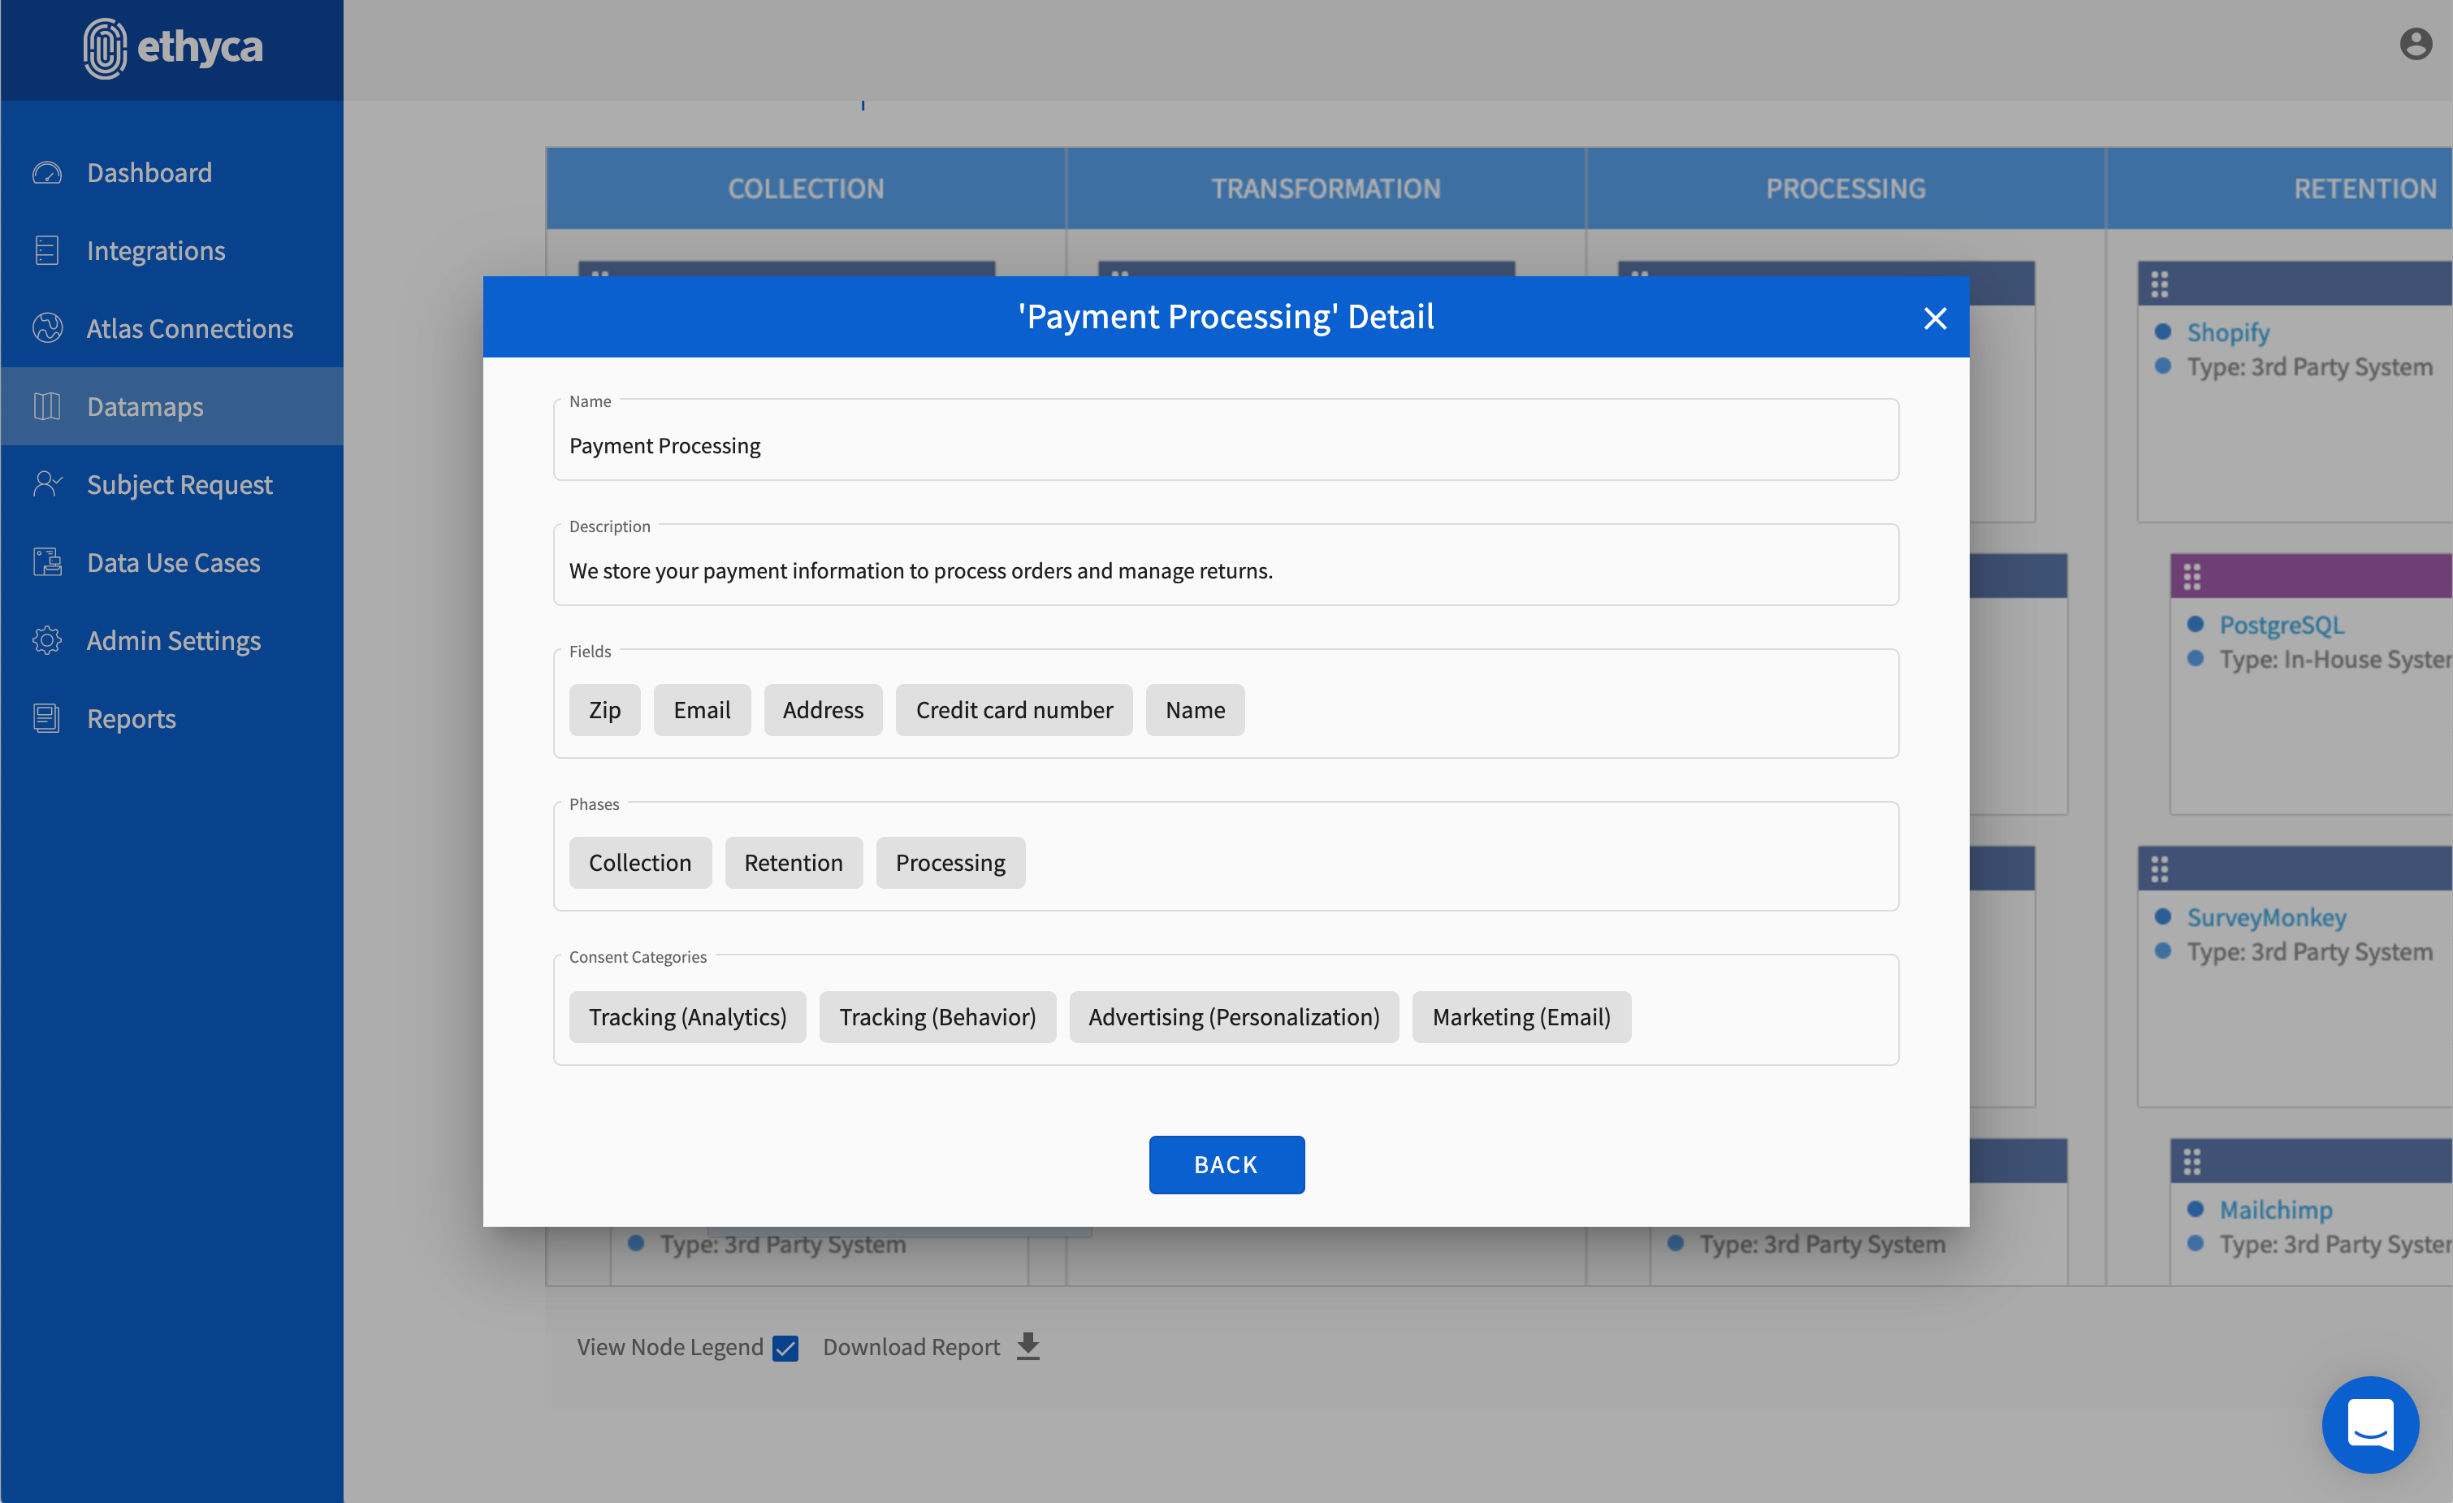Click the Admin Settings gear icon
Image resolution: width=2453 pixels, height=1503 pixels.
pyautogui.click(x=47, y=640)
